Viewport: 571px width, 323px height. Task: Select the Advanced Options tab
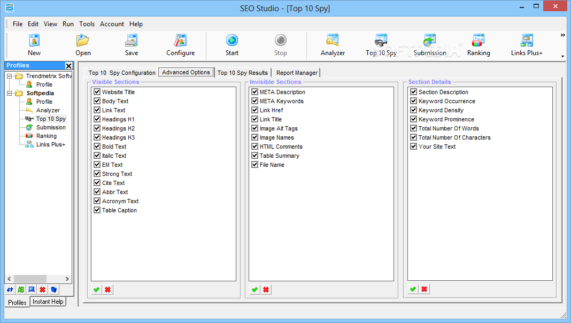pos(186,72)
